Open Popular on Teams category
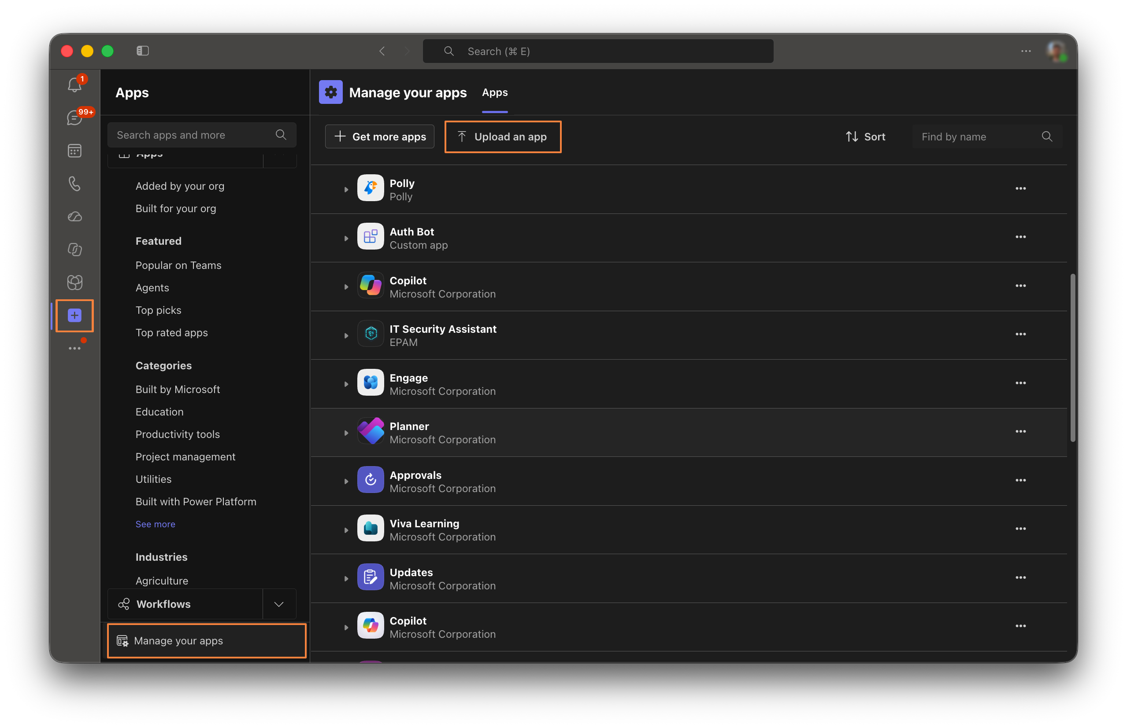The width and height of the screenshot is (1127, 728). point(178,265)
